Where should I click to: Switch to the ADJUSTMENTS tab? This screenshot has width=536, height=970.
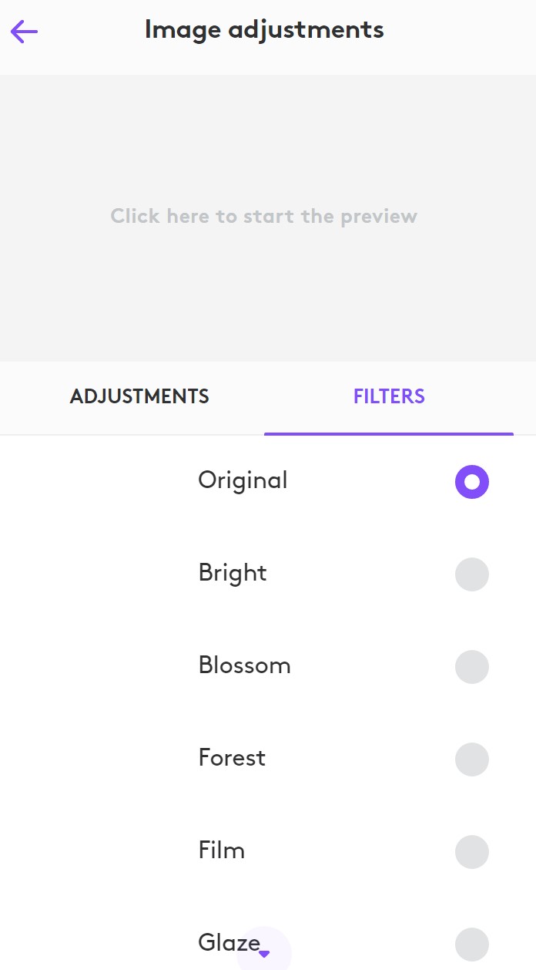point(139,396)
